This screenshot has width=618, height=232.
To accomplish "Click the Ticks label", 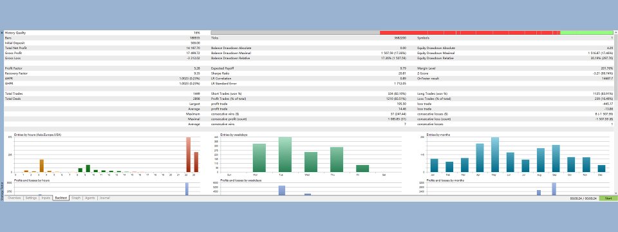I will point(215,38).
